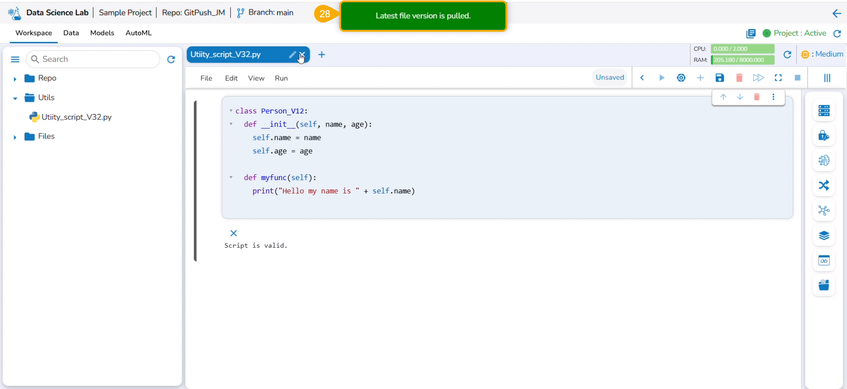The width and height of the screenshot is (847, 389).
Task: Collapse the Utils folder
Action: point(15,98)
